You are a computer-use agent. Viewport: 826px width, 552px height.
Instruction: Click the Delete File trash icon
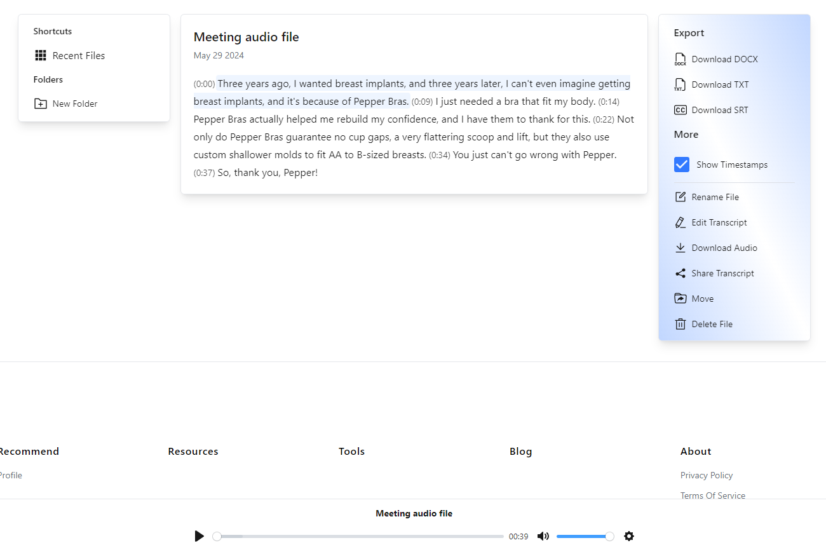click(x=680, y=324)
